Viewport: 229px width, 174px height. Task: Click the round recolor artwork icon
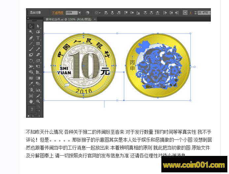[x=88, y=12]
